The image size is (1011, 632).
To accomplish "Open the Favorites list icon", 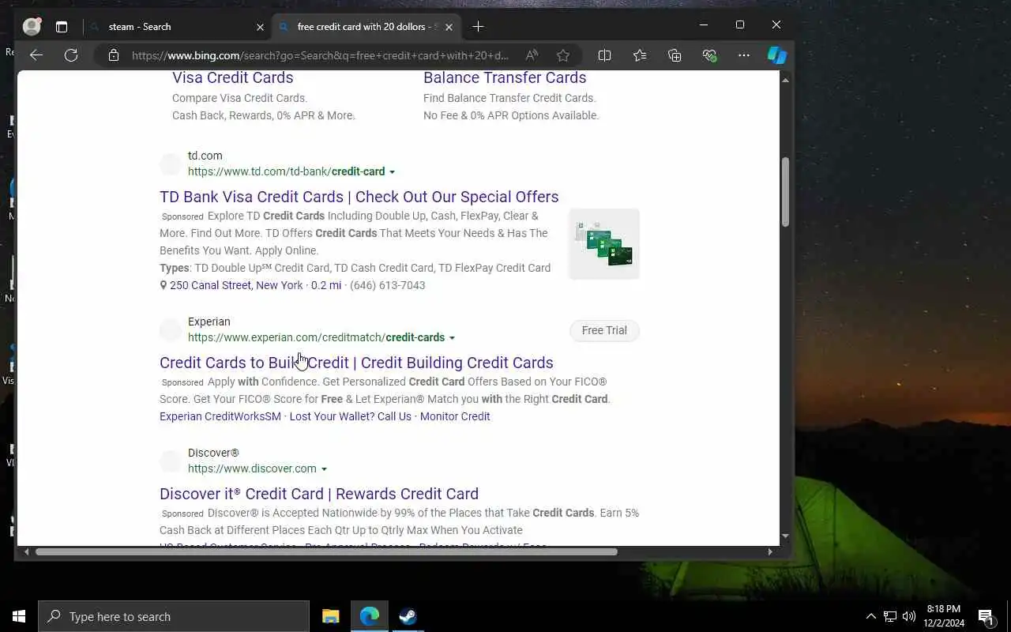I will pos(640,55).
